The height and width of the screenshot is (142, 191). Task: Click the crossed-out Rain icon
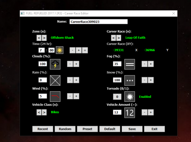point(55,80)
